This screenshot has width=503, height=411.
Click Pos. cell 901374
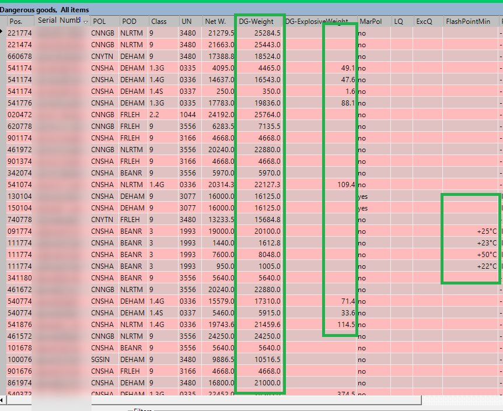(20, 161)
